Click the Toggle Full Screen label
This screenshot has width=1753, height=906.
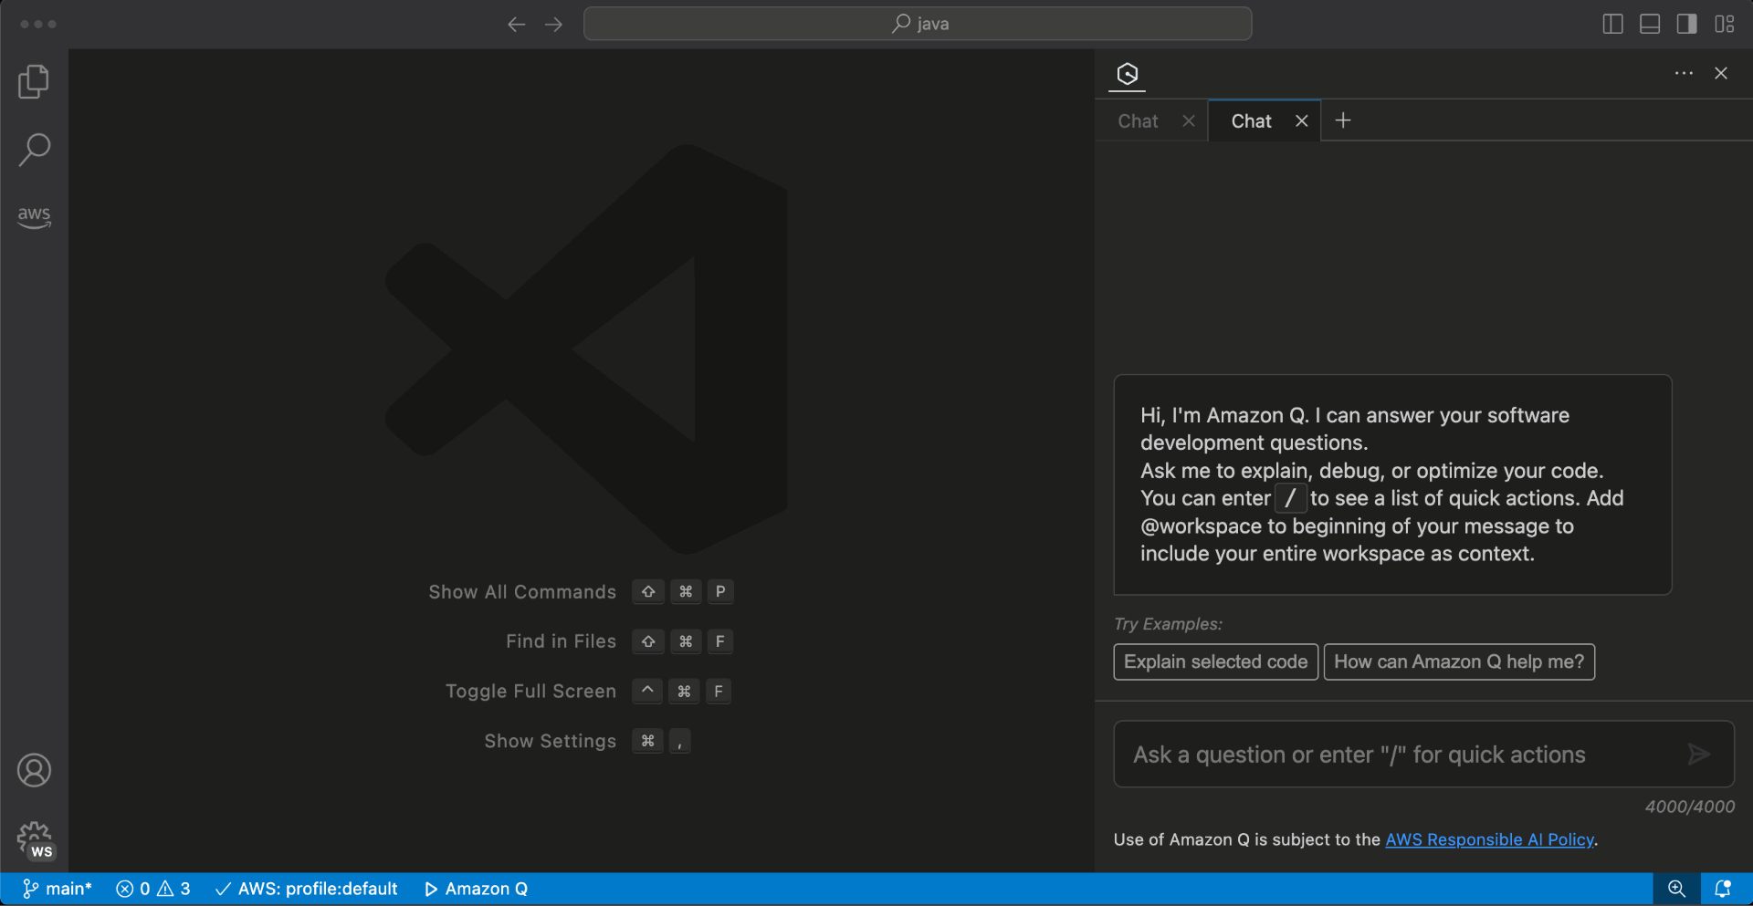tap(530, 692)
